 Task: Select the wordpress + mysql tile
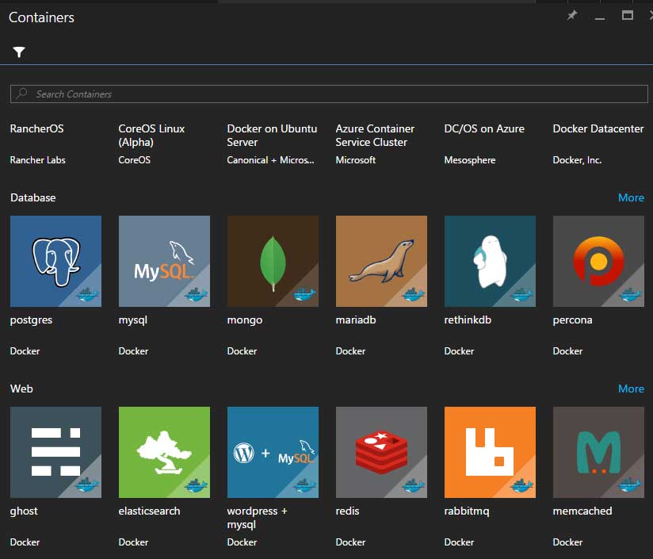(x=273, y=452)
